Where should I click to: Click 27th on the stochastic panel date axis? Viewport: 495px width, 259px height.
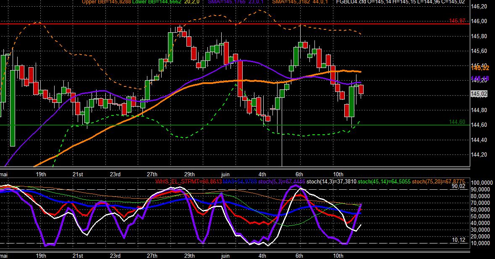click(x=152, y=256)
